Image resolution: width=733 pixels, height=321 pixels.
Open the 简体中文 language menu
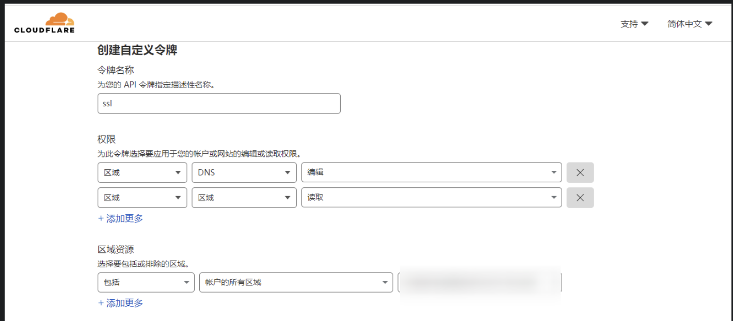coord(690,24)
